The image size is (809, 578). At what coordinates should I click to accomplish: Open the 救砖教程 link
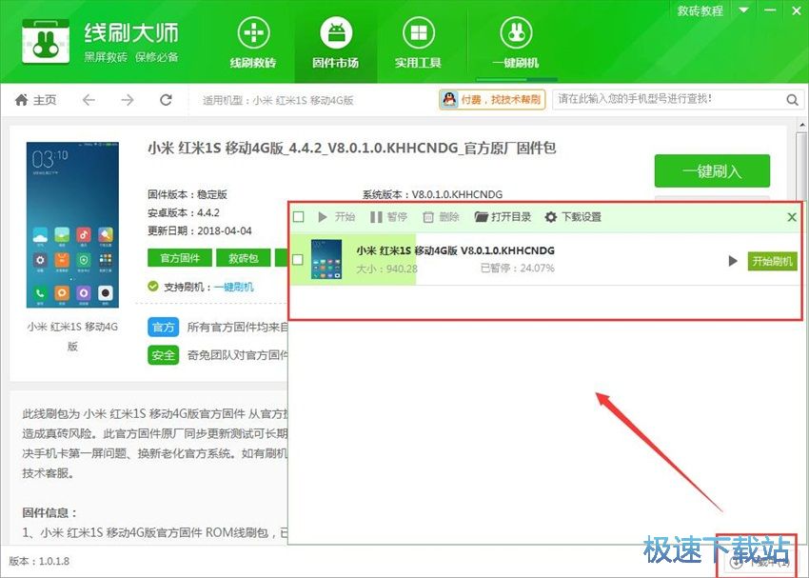point(700,10)
